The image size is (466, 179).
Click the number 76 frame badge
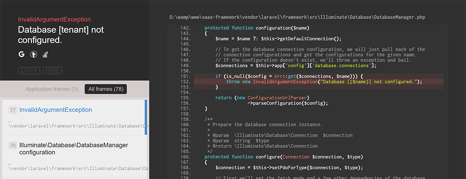coord(13,145)
